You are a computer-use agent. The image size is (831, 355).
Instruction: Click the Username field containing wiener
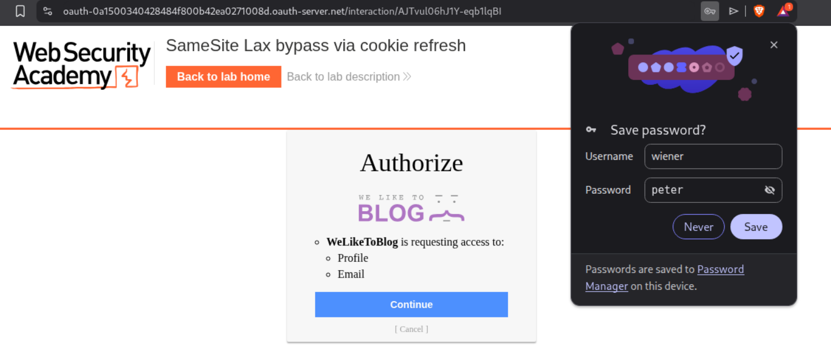713,156
